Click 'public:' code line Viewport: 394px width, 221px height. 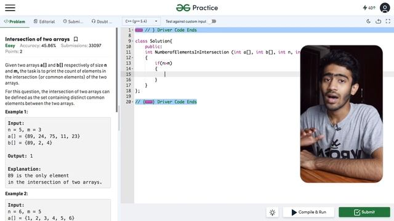(x=153, y=47)
